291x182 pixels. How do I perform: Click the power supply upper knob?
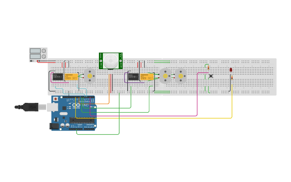tap(44, 51)
